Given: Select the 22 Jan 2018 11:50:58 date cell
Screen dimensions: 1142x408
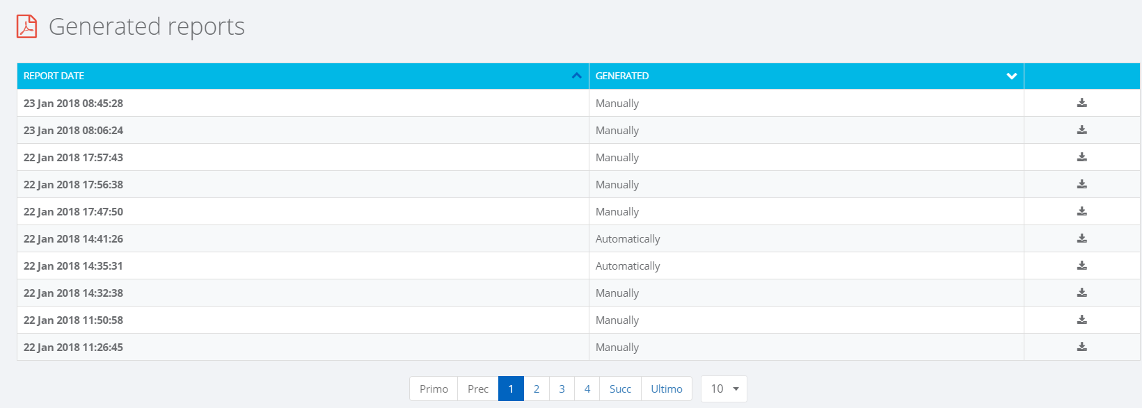Looking at the screenshot, I should pos(303,320).
